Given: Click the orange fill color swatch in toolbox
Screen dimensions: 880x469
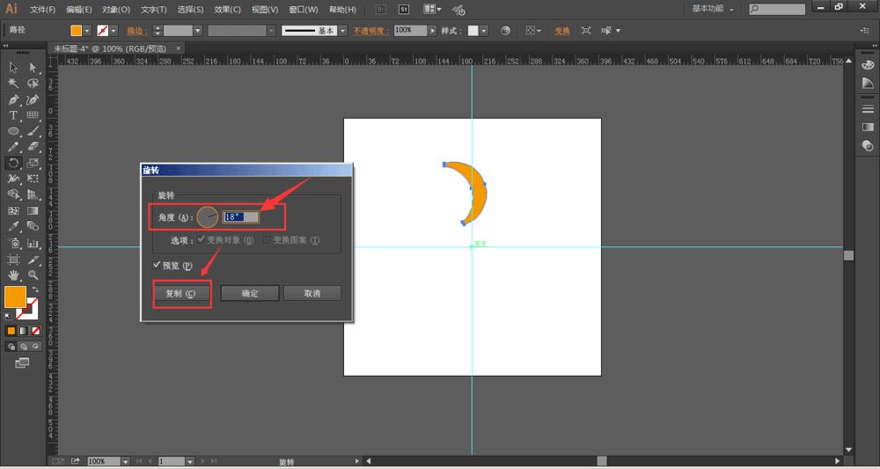Looking at the screenshot, I should [x=15, y=297].
